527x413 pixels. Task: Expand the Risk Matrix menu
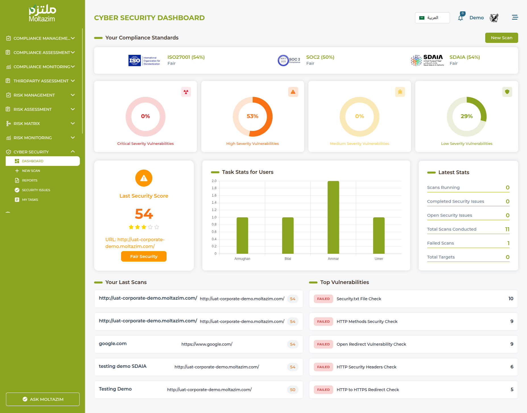click(41, 124)
